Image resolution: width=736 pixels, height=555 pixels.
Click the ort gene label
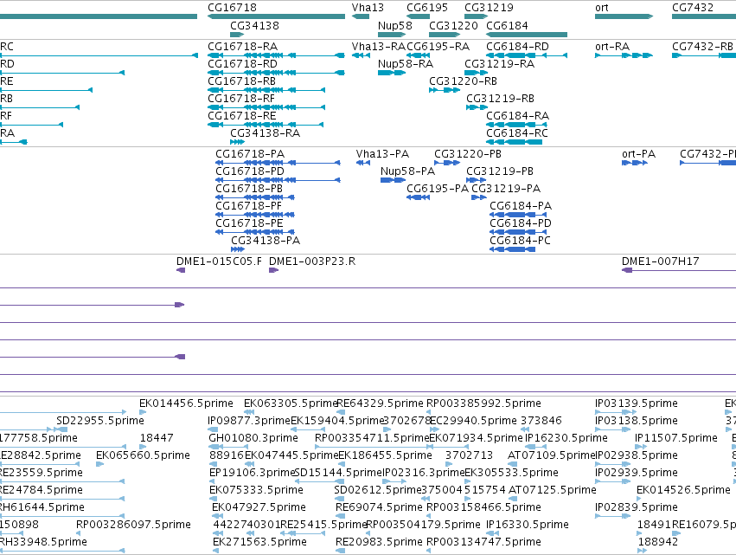click(x=601, y=8)
